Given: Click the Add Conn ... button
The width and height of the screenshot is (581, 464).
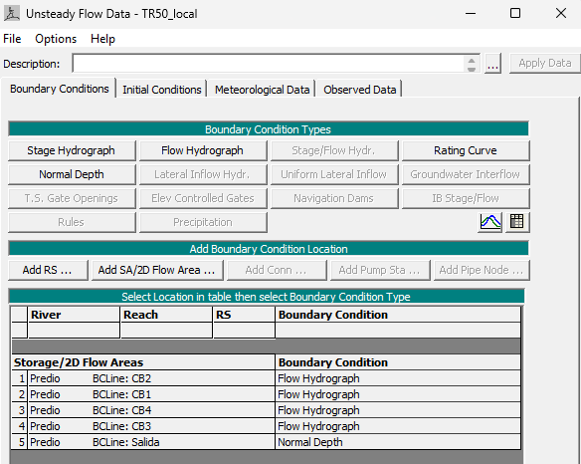Looking at the screenshot, I should click(277, 270).
